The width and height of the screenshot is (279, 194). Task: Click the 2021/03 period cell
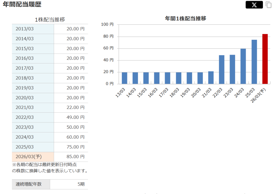tap(25, 108)
